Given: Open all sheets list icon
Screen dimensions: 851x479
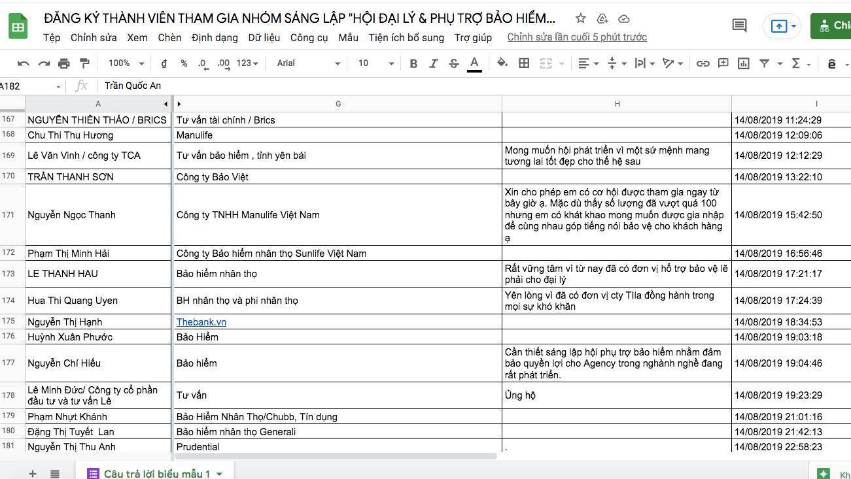Looking at the screenshot, I should pyautogui.click(x=55, y=474).
